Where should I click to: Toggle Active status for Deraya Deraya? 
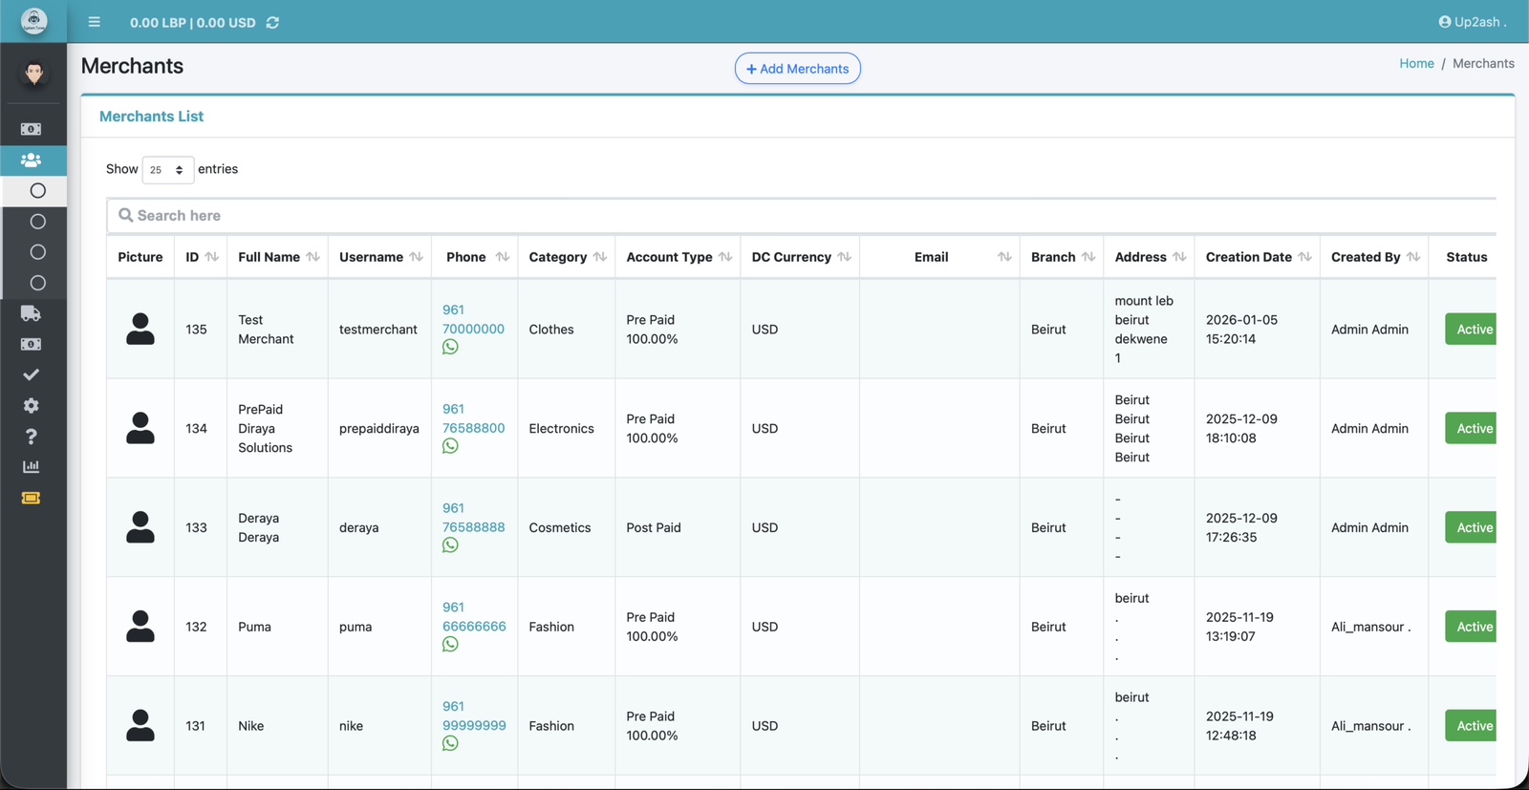pyautogui.click(x=1473, y=527)
